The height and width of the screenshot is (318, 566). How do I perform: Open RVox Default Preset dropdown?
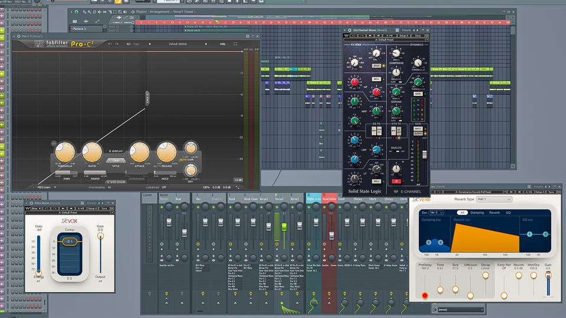[x=69, y=213]
